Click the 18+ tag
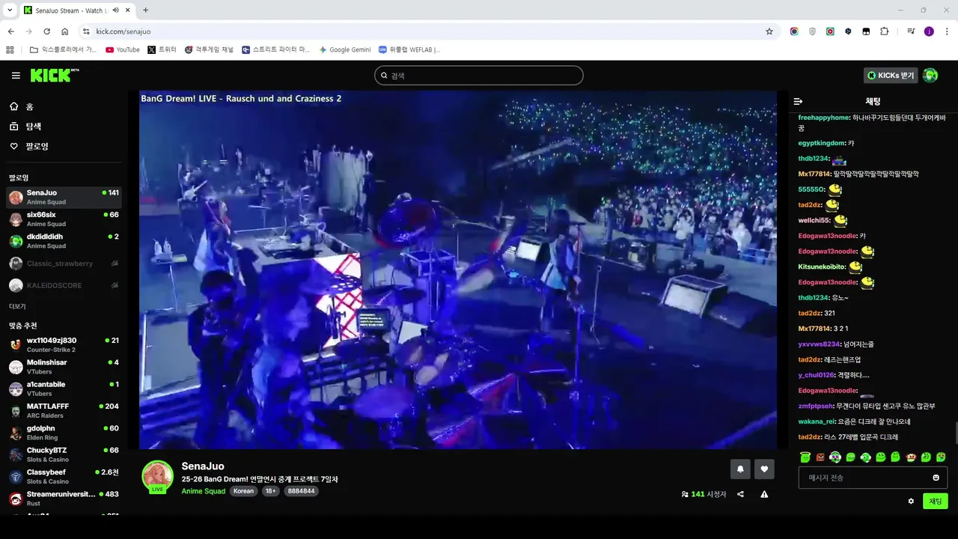This screenshot has height=539, width=958. pyautogui.click(x=270, y=491)
